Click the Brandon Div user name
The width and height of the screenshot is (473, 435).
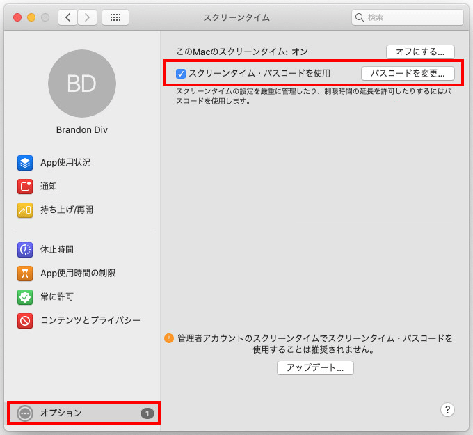pos(82,130)
